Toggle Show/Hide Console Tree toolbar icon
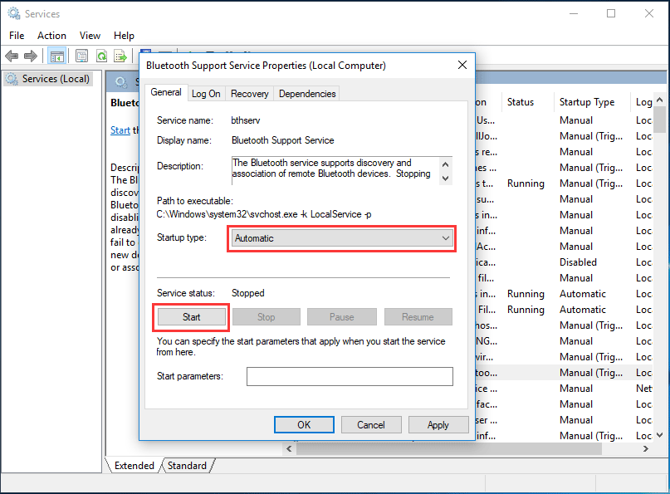Viewport: 670px width, 494px height. (56, 56)
